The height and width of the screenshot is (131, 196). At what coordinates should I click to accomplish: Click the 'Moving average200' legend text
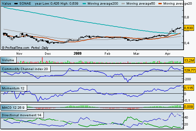coord(103,4)
